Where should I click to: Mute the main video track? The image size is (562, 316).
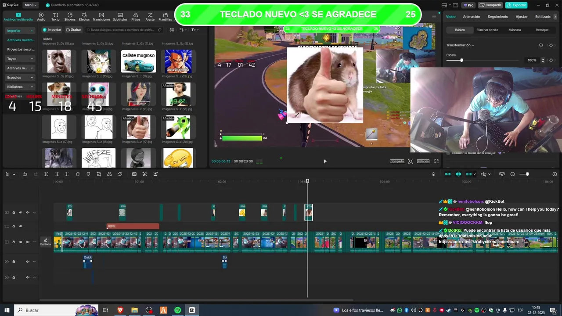tap(28, 242)
